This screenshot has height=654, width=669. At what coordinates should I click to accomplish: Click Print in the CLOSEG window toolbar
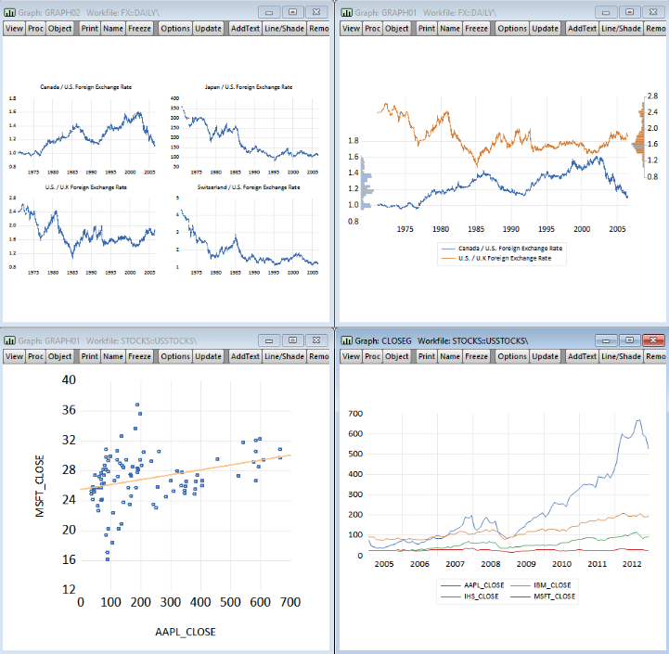(426, 356)
